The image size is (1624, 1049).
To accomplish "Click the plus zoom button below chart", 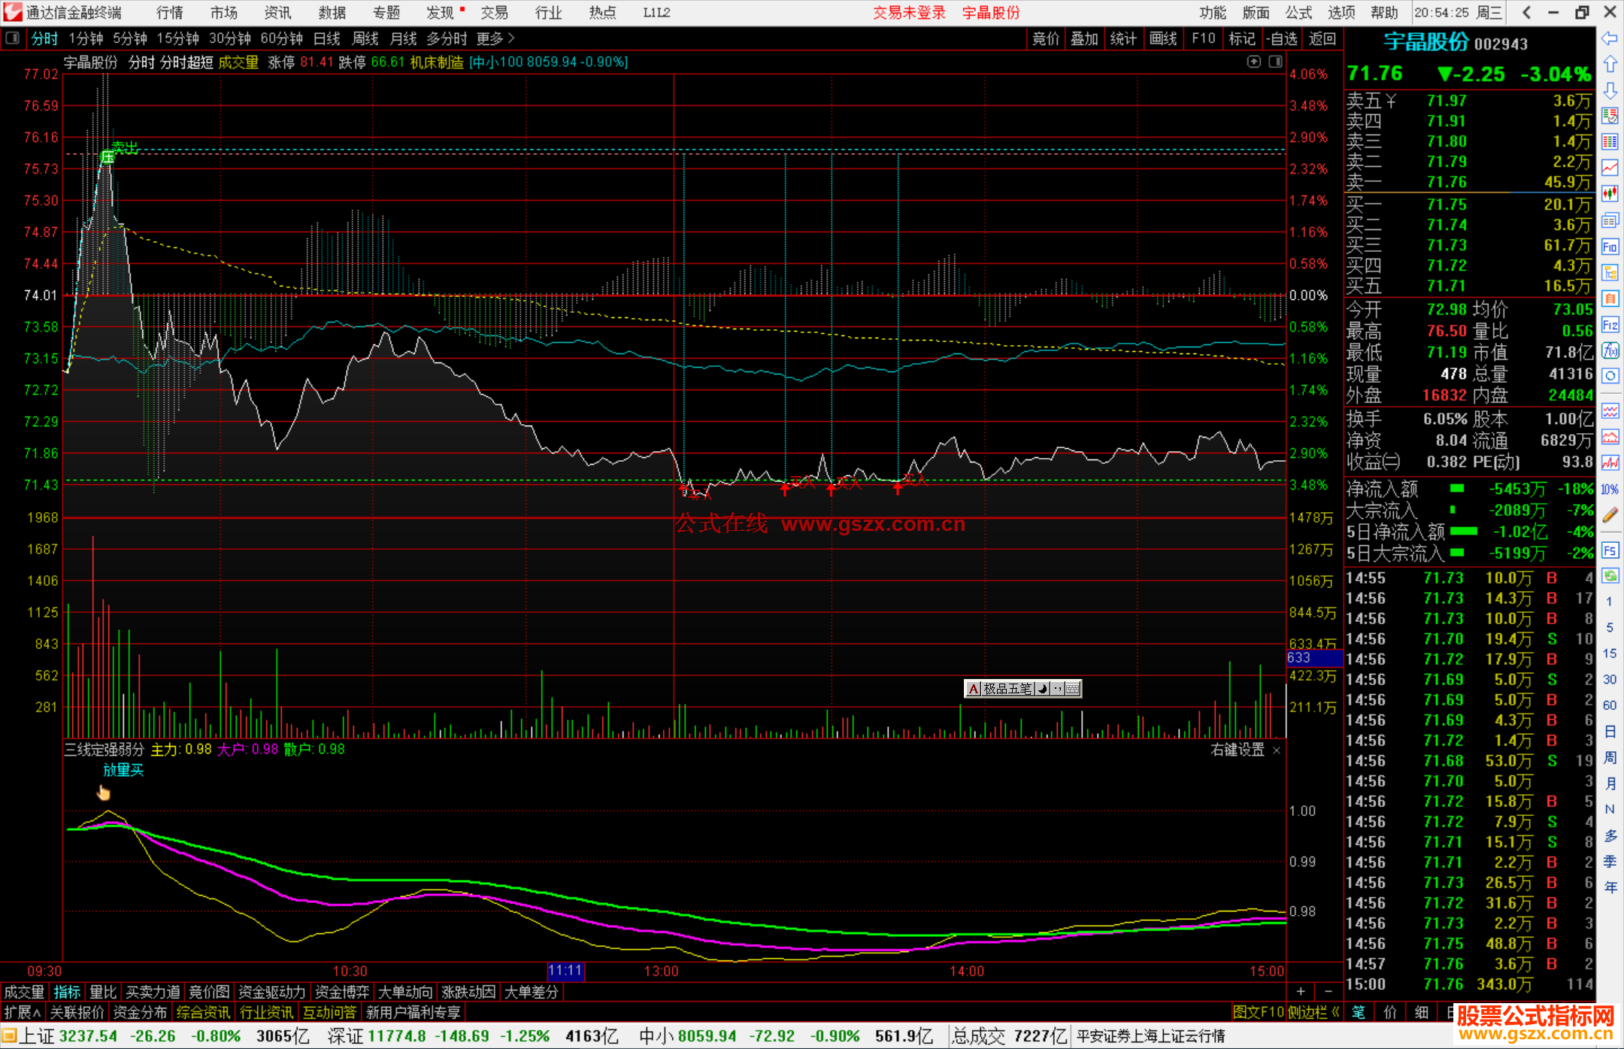I will [1301, 992].
